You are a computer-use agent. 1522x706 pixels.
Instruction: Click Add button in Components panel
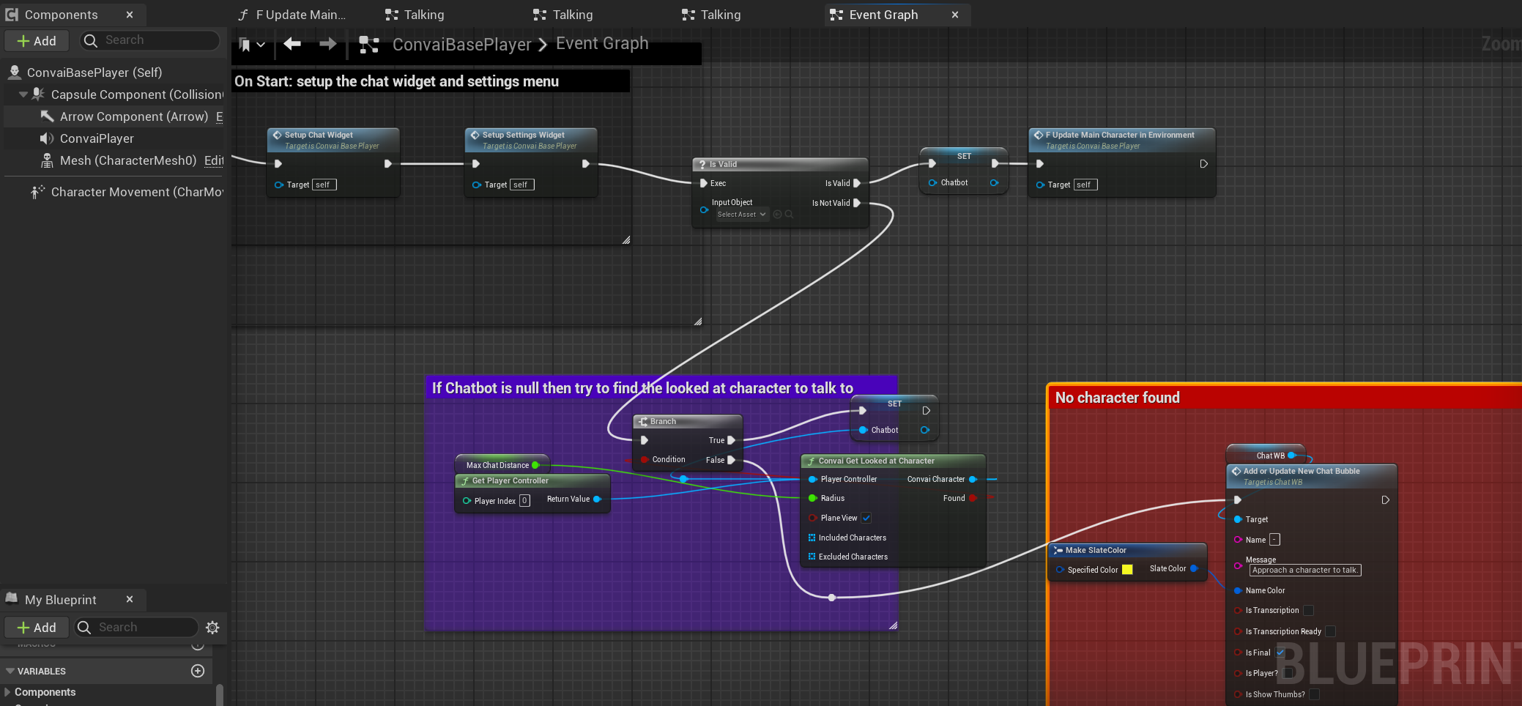(37, 41)
